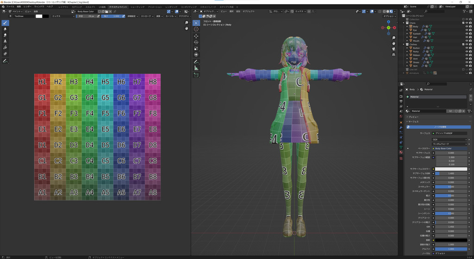Viewport: 474px width, 259px height.
Task: Click the サブサーフェスカラー white color swatch
Action: 451,169
